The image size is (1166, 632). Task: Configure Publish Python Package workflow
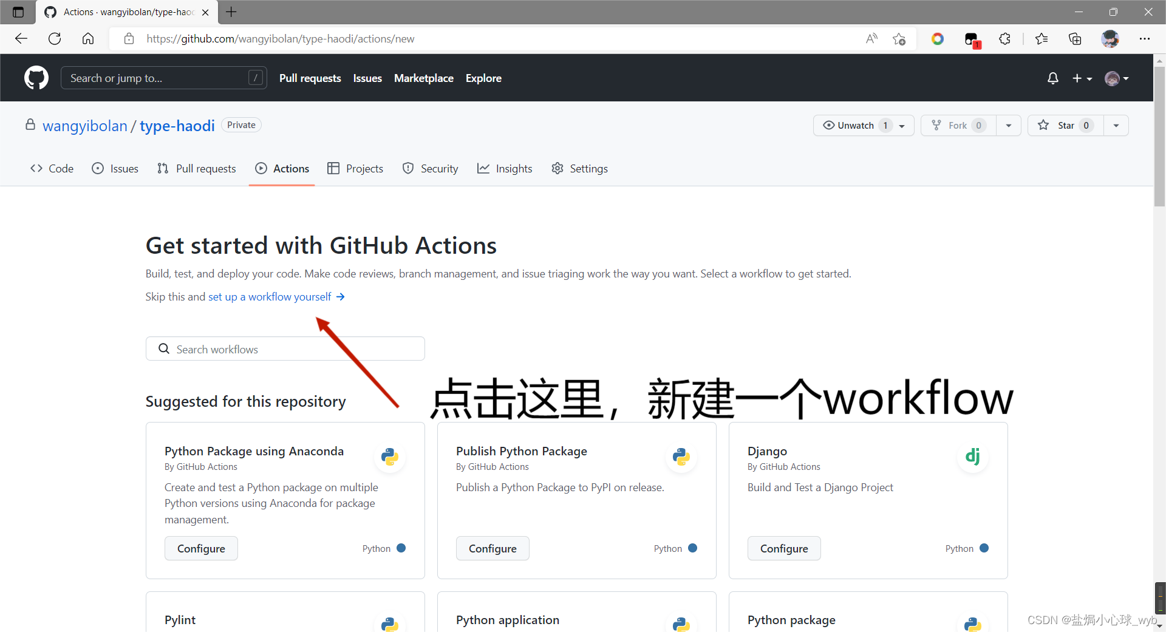pos(493,548)
